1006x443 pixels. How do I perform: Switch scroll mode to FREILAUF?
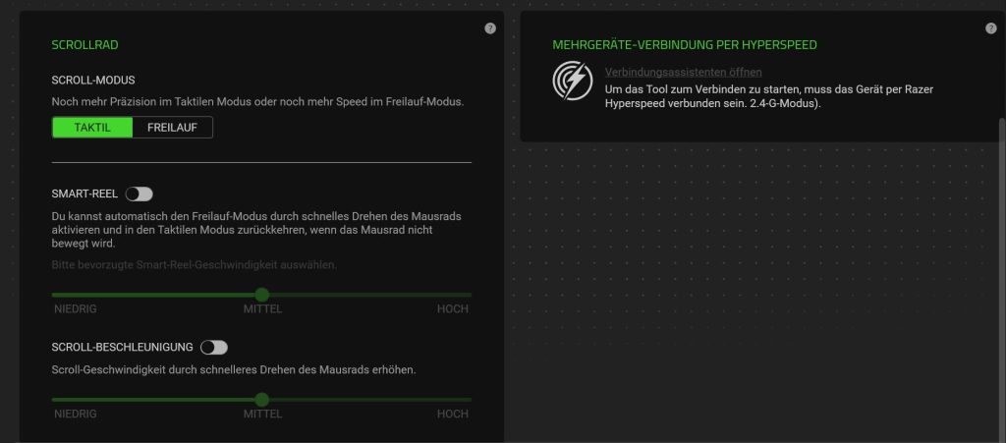(x=172, y=128)
